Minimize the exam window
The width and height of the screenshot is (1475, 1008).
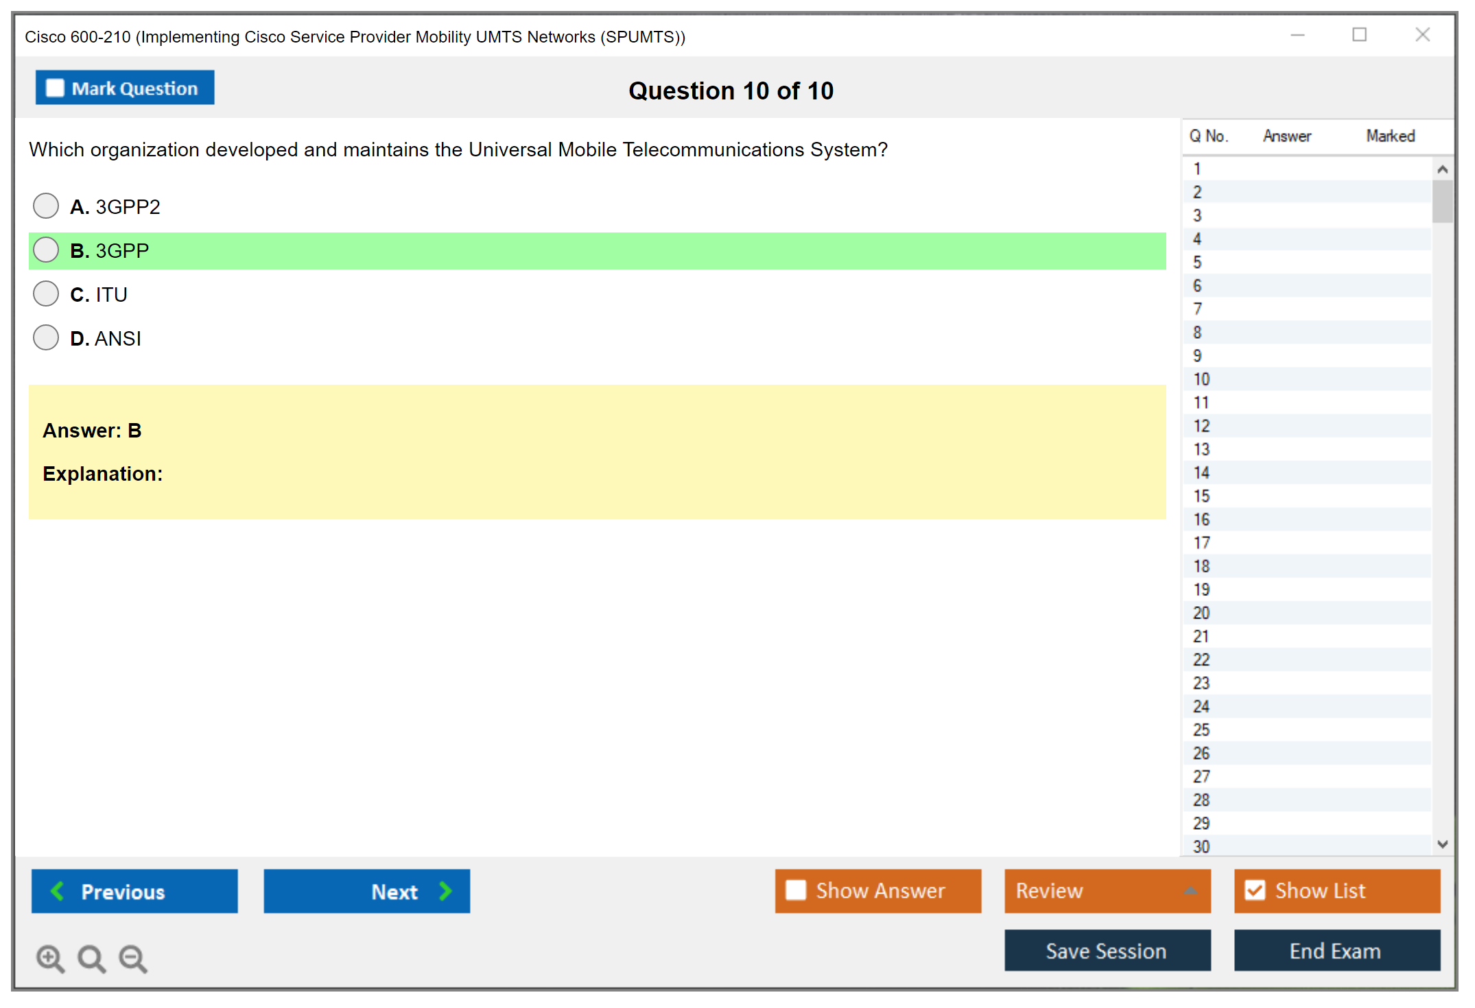pyautogui.click(x=1297, y=35)
